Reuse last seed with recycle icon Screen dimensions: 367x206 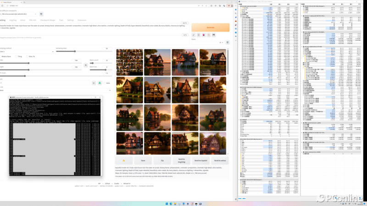(x=100, y=83)
